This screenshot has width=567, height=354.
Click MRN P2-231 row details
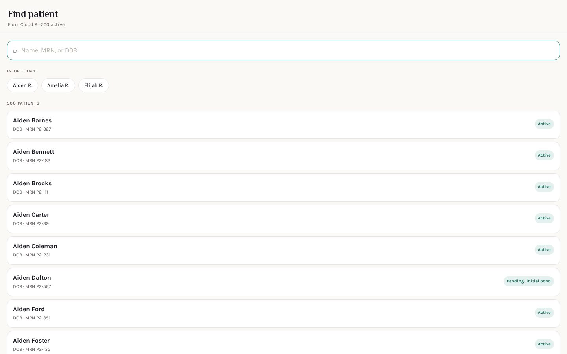pyautogui.click(x=31, y=255)
